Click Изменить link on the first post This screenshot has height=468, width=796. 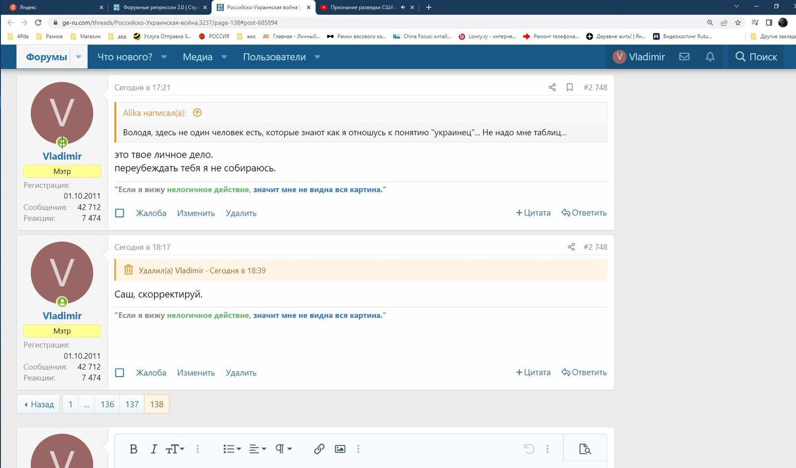(196, 213)
